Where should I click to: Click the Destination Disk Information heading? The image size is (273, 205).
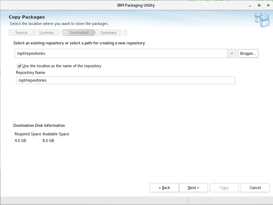[x=39, y=125]
